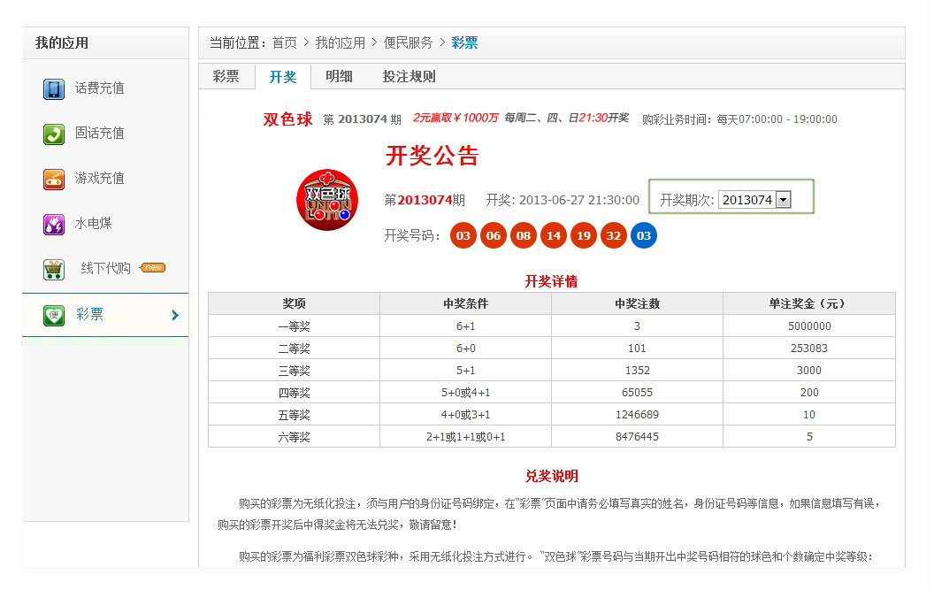Image resolution: width=934 pixels, height=590 pixels.
Task: Click the 中奖条件 column header
Action: [465, 304]
